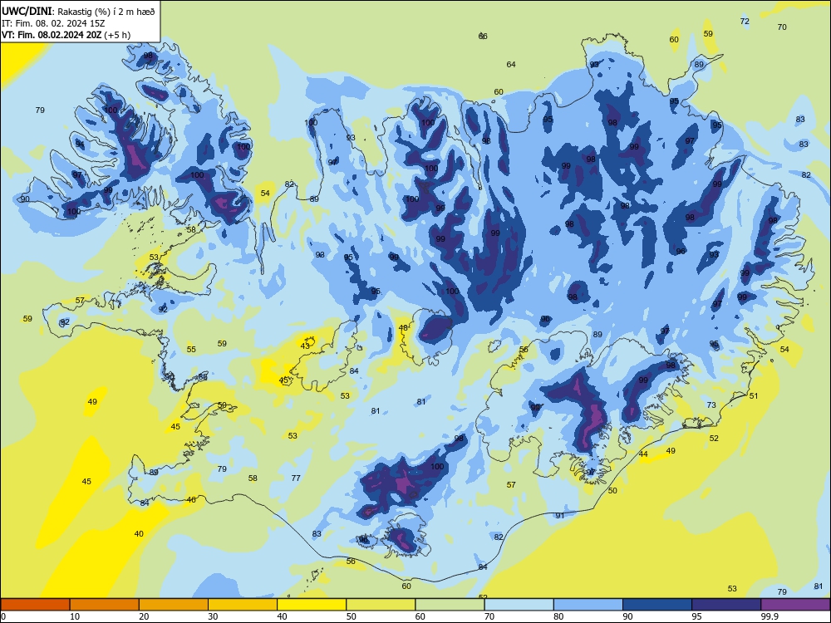
Task: Click the legend label '99.9'
Action: (x=770, y=616)
